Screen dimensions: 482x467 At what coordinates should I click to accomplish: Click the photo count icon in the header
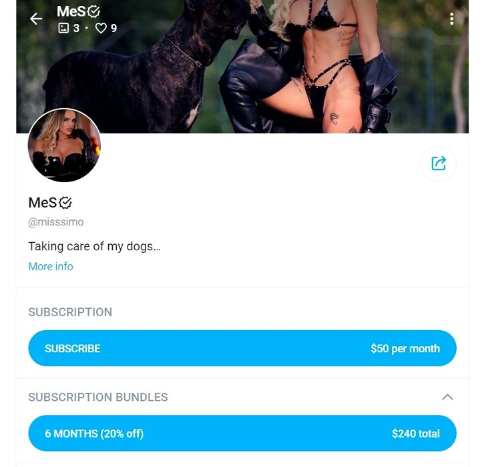pyautogui.click(x=63, y=28)
